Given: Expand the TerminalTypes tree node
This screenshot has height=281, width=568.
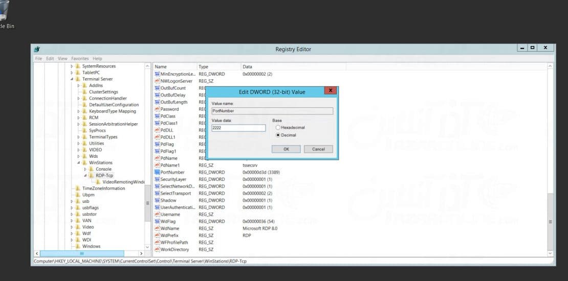Looking at the screenshot, I should (x=79, y=137).
